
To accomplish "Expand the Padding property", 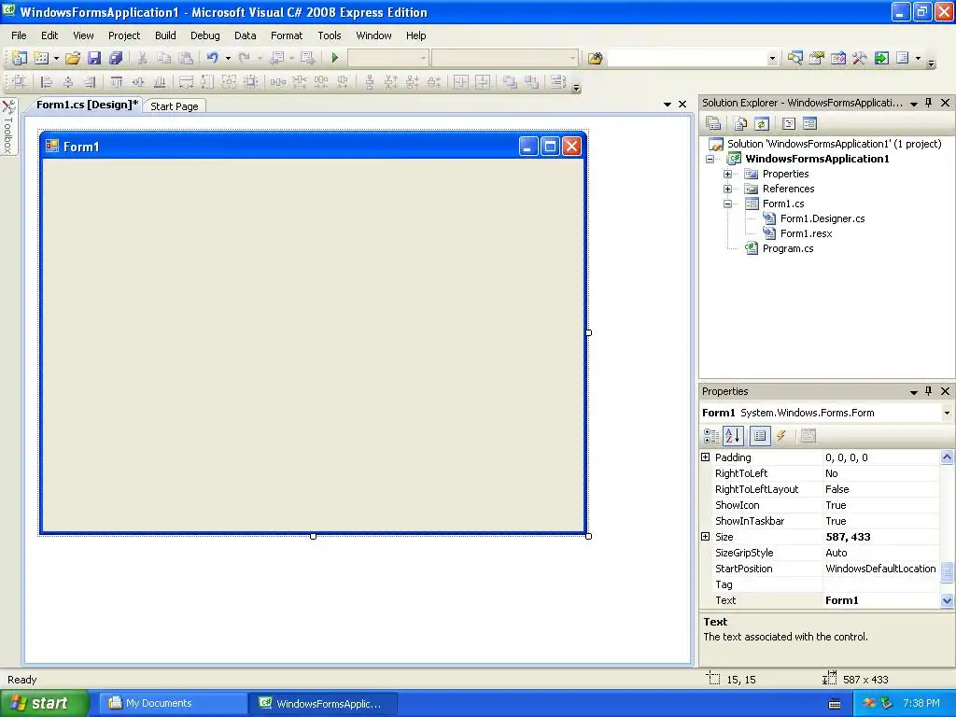I will [x=706, y=457].
